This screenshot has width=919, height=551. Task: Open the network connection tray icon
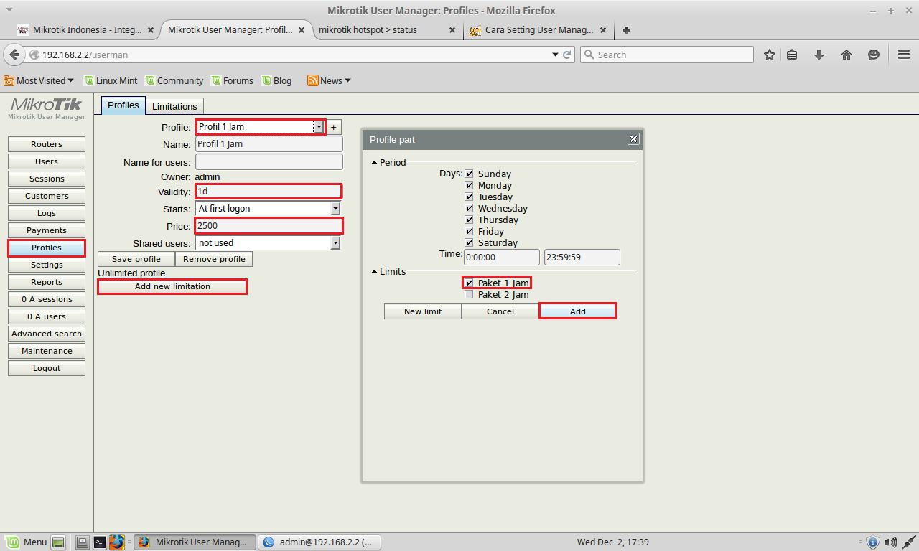[908, 542]
